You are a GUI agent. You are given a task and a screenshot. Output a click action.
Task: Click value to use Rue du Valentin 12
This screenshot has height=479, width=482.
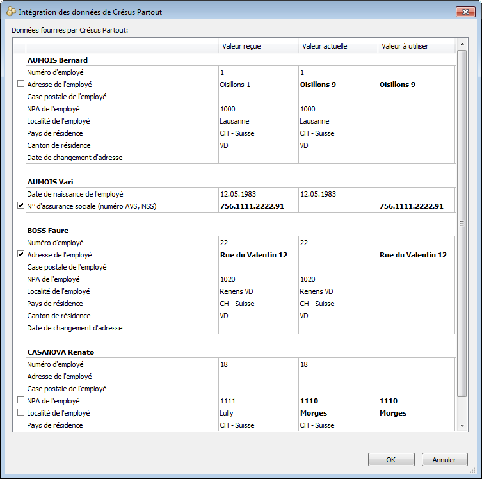coord(413,255)
